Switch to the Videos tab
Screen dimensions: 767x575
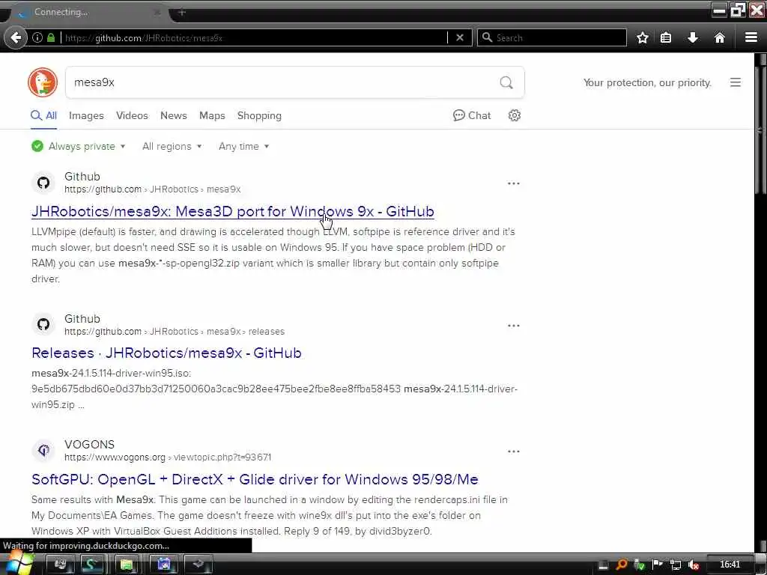click(132, 115)
